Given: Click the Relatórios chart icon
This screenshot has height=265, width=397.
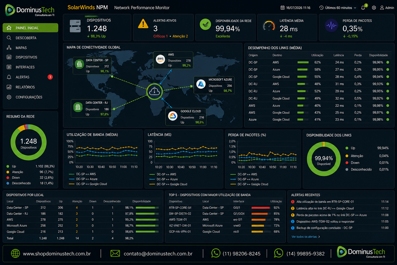Looking at the screenshot, I should click(9, 87).
